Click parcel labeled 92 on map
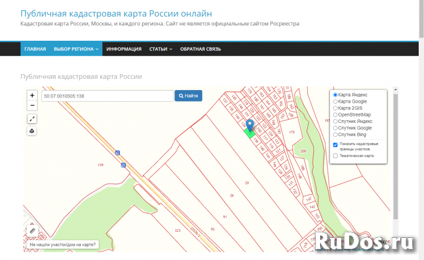Image resolution: width=424 pixels, height=260 pixels. pos(213,229)
